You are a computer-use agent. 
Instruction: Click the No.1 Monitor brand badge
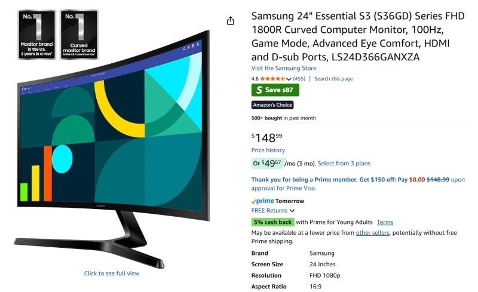[x=37, y=35]
